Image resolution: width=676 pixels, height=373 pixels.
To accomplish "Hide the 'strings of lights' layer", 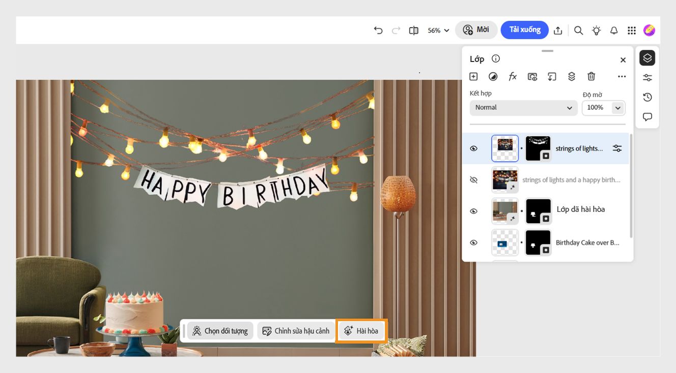I will 473,148.
